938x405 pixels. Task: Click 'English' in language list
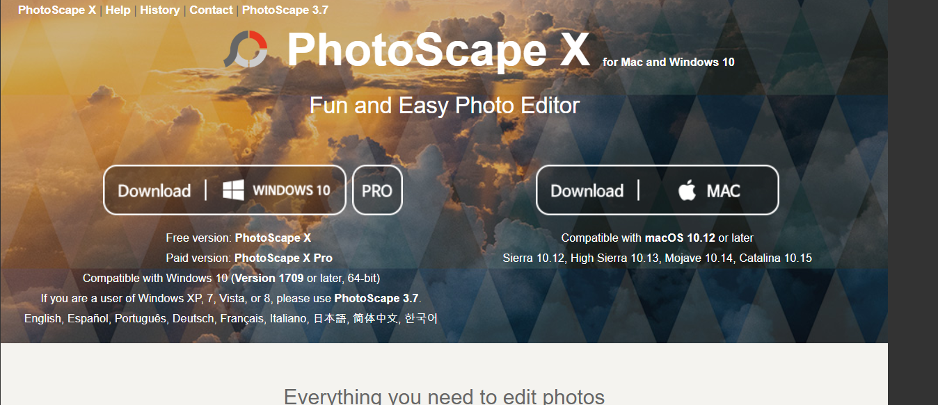(x=44, y=318)
